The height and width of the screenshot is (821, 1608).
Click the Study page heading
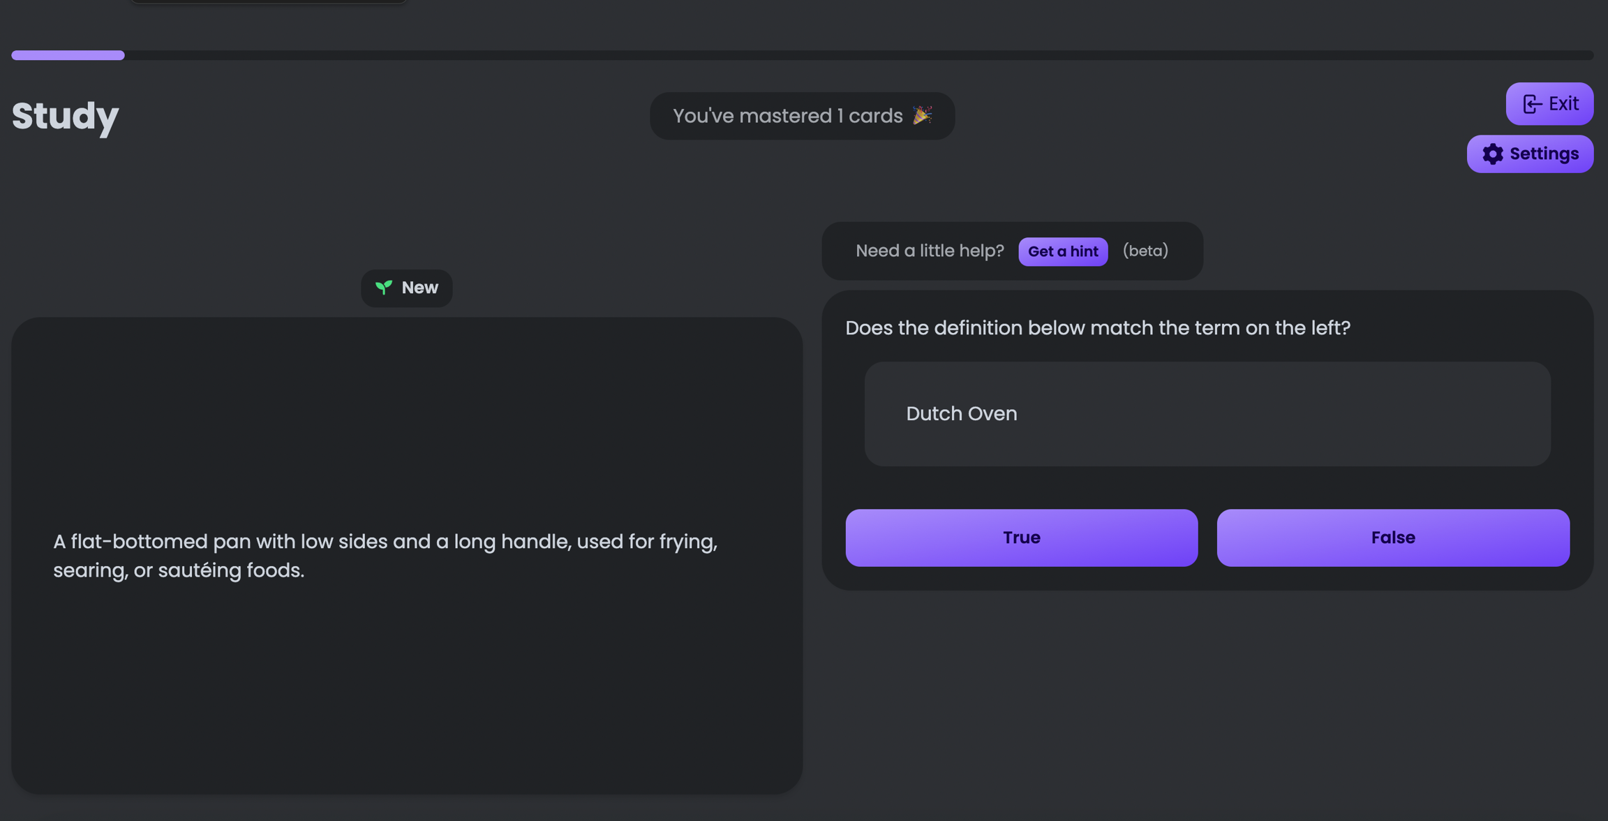[x=65, y=116]
